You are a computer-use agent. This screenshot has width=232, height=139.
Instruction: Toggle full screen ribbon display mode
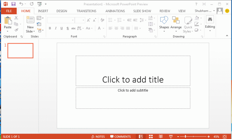point(204,4)
